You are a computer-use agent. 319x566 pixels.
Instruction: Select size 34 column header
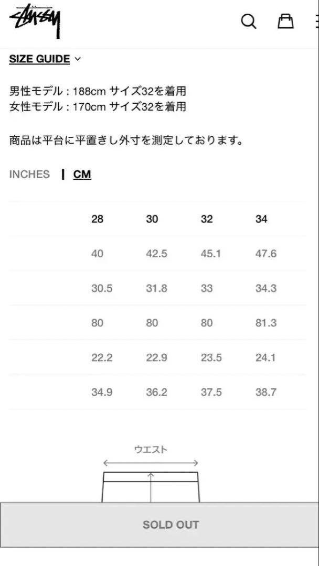coord(261,219)
